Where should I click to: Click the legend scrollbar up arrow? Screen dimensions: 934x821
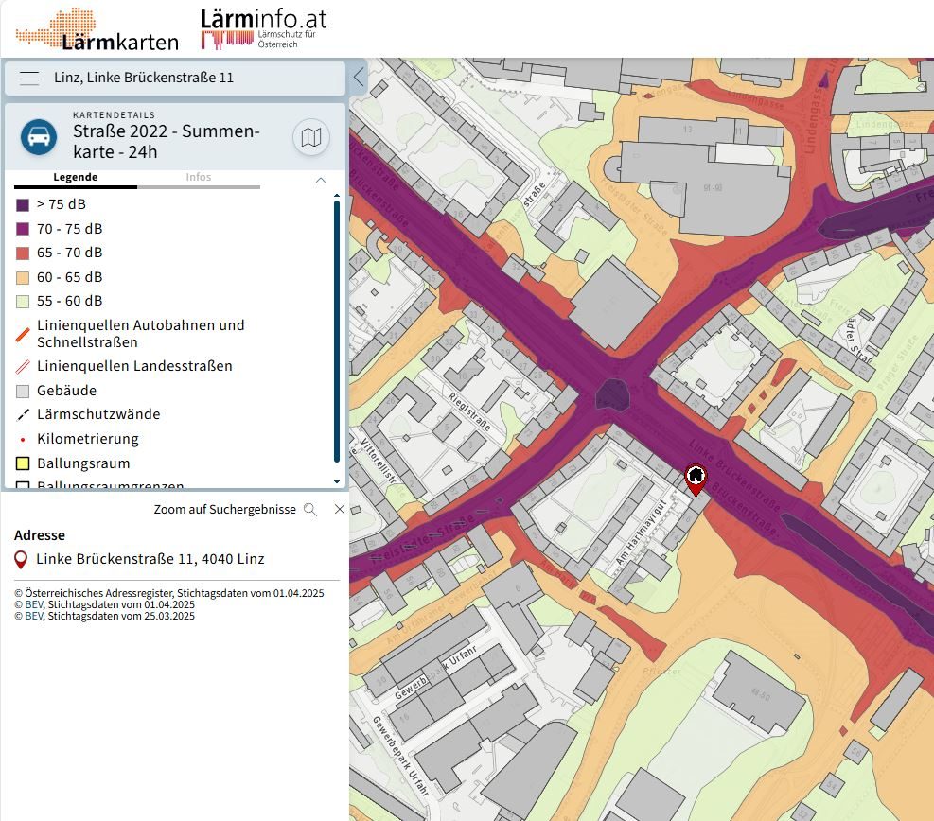click(337, 195)
